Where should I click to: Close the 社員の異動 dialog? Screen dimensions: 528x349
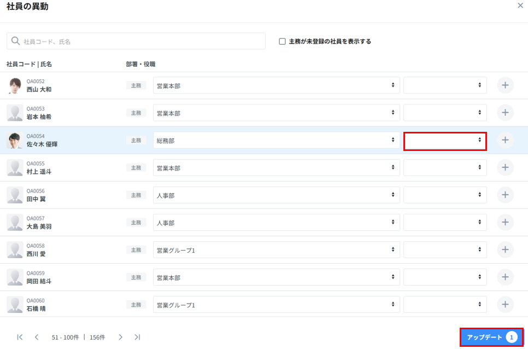[x=520, y=5]
